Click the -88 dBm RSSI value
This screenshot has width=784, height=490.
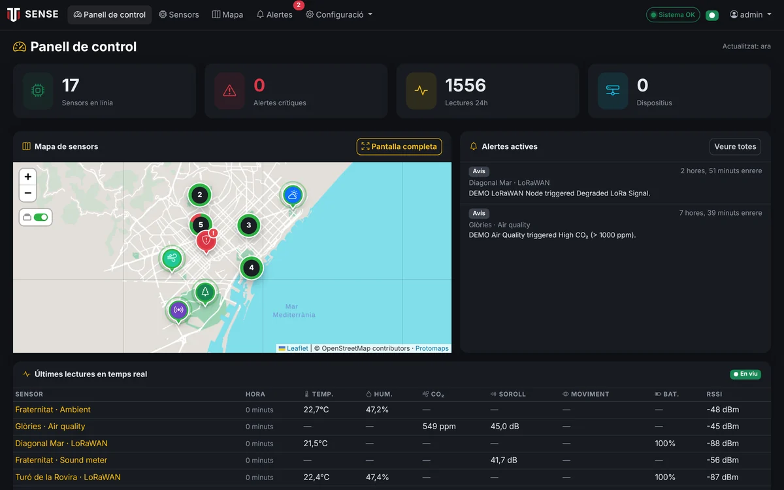(723, 444)
